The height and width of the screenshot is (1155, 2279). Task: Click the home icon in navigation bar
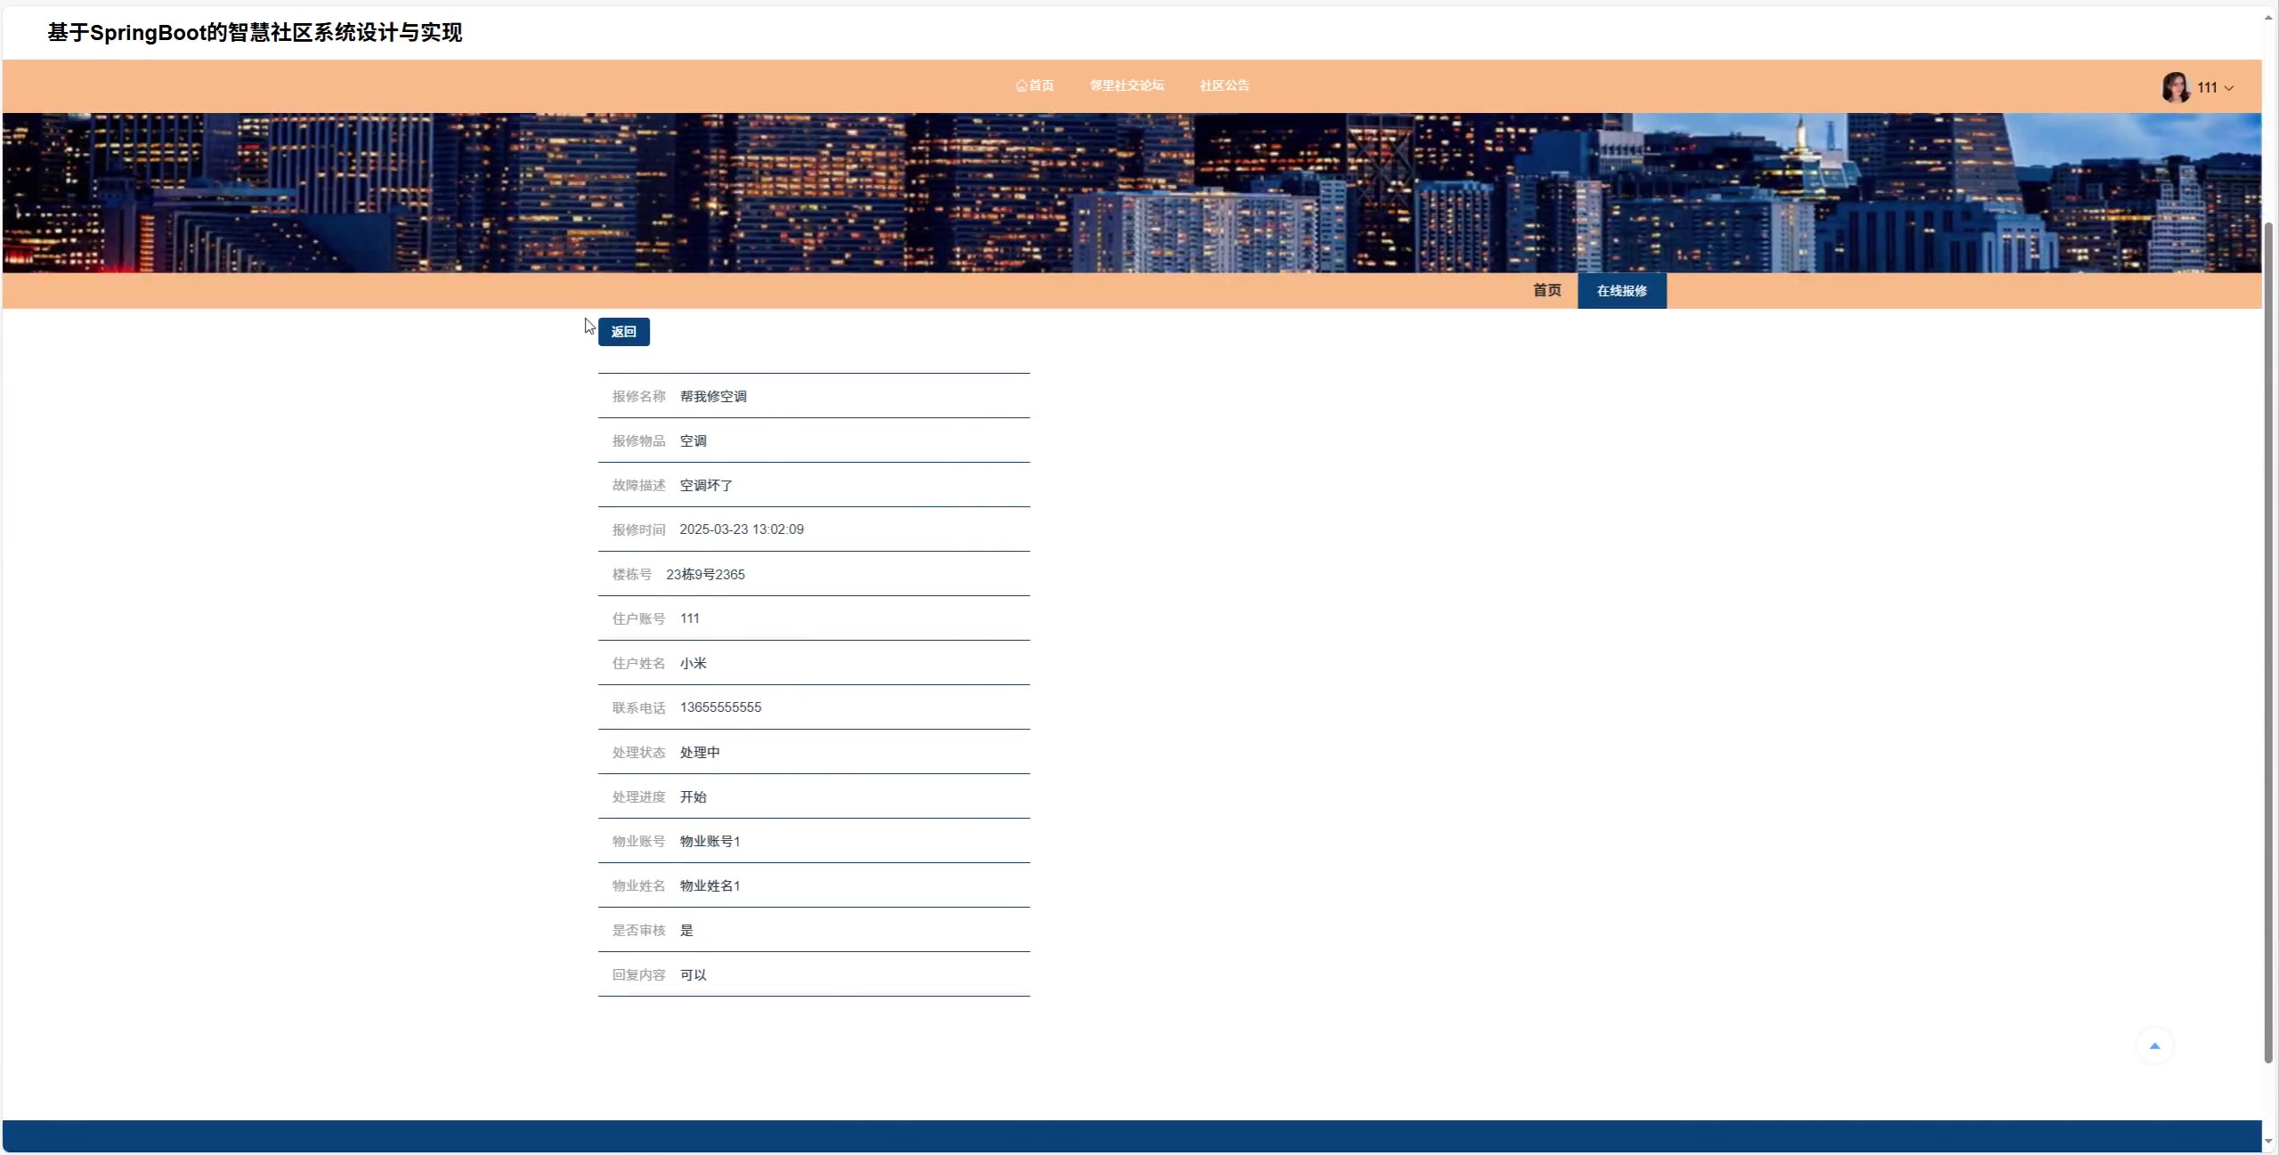1021,86
